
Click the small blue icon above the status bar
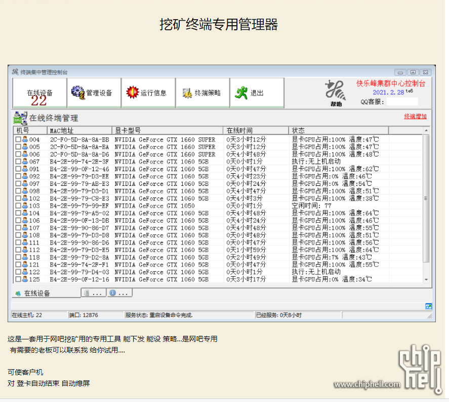(428, 306)
